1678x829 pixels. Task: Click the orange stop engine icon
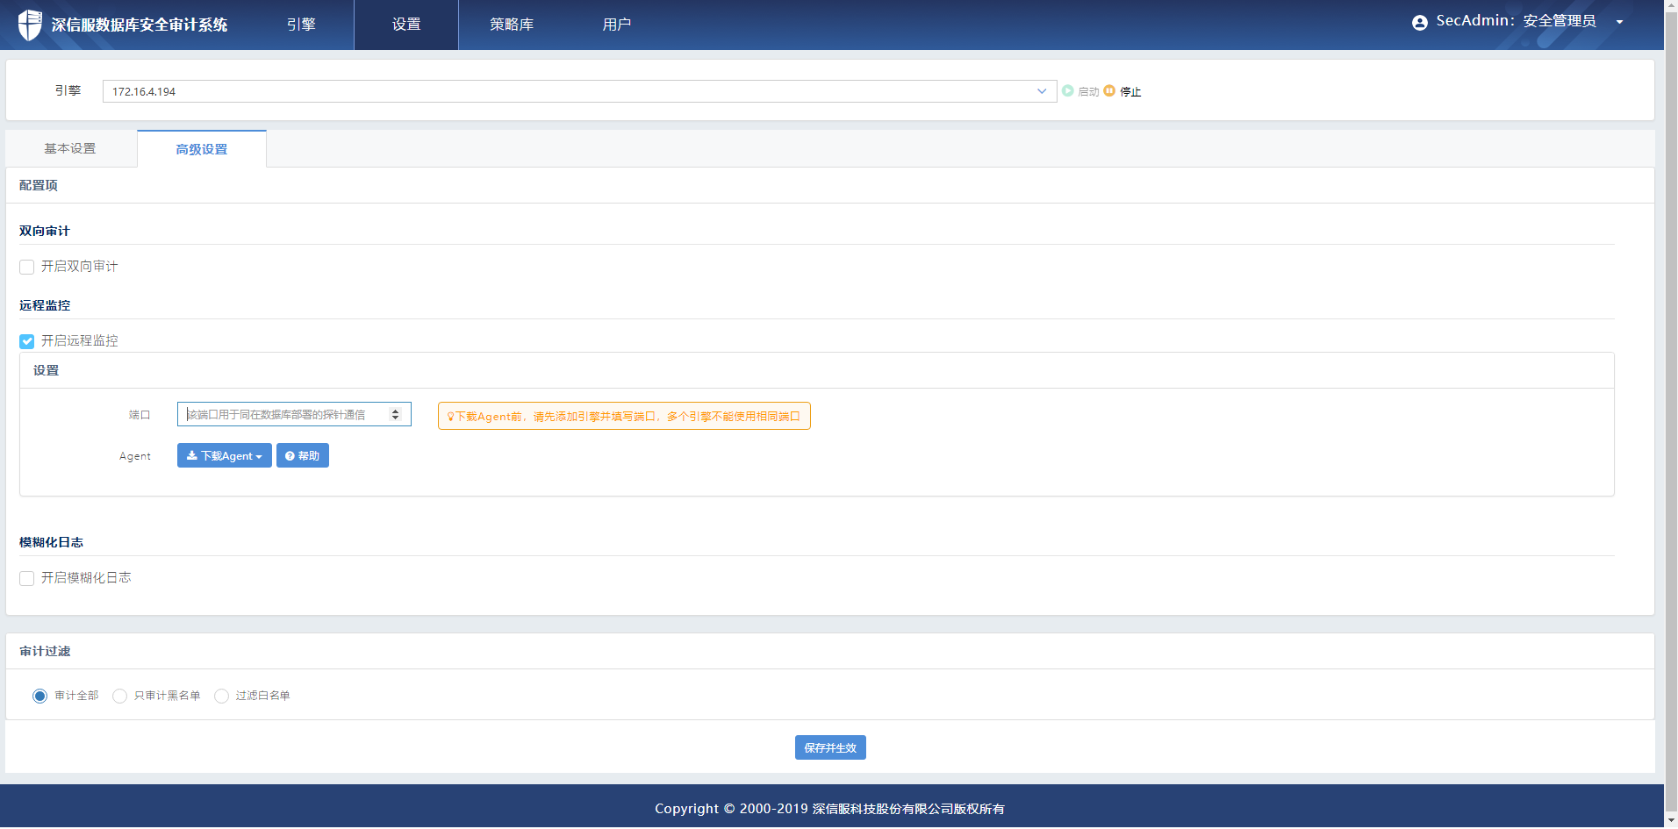point(1109,91)
